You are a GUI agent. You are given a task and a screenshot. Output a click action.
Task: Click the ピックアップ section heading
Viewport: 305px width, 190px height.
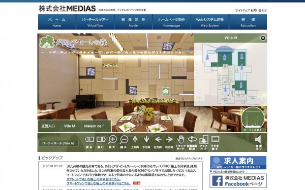[52, 158]
